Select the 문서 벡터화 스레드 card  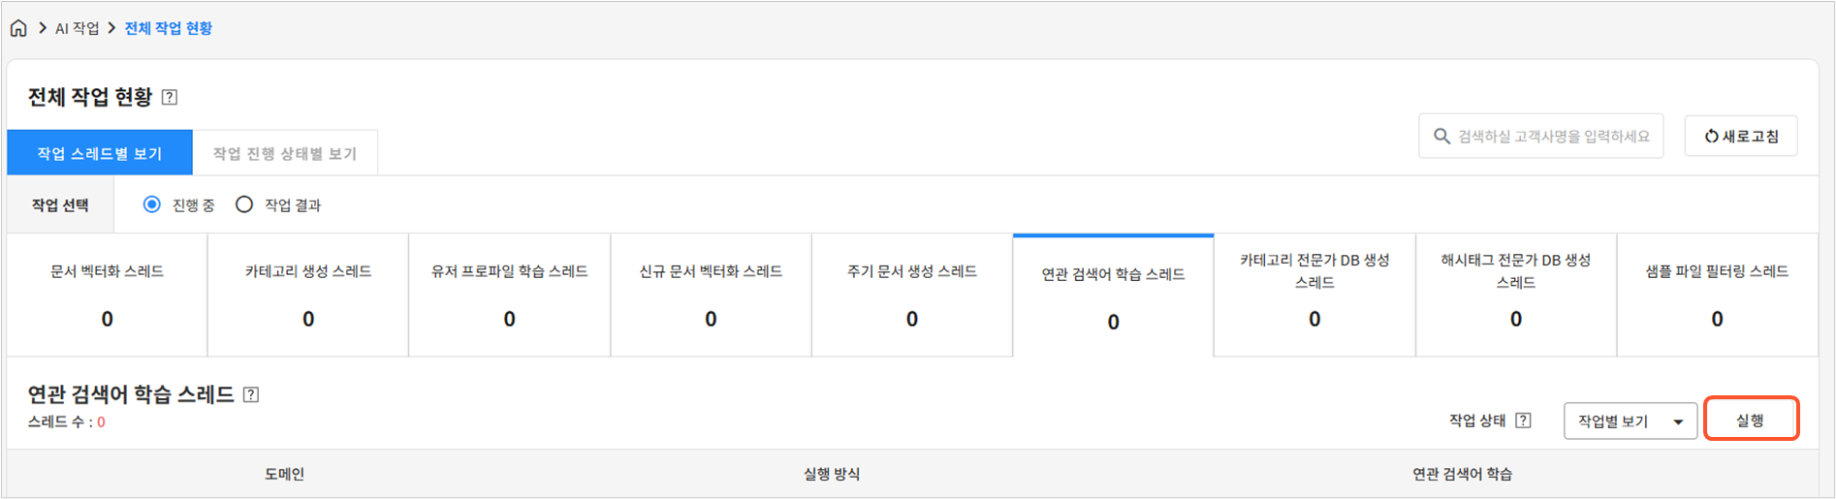[108, 295]
